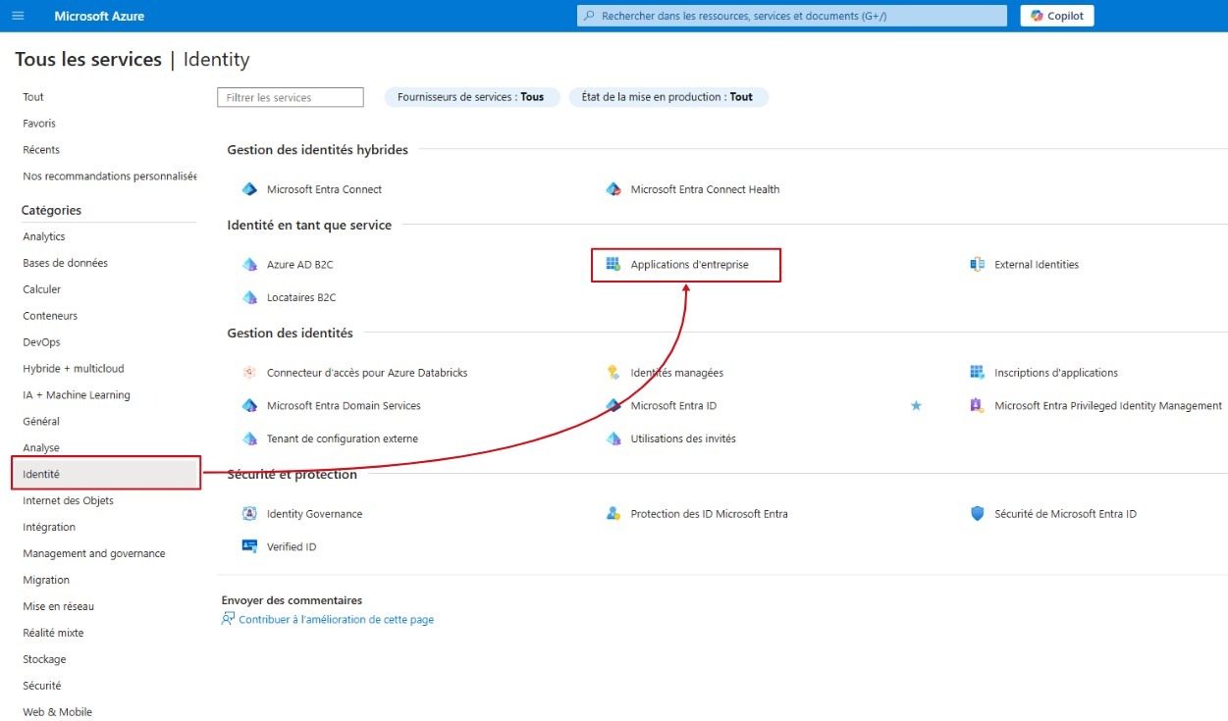Click the Microsoft Entra Connect icon
Image resolution: width=1228 pixels, height=721 pixels.
[x=249, y=189]
